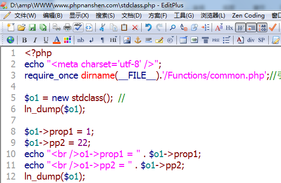Screen dimensions: 281x183
Task: Insert an image tag
Action: click(127, 40)
